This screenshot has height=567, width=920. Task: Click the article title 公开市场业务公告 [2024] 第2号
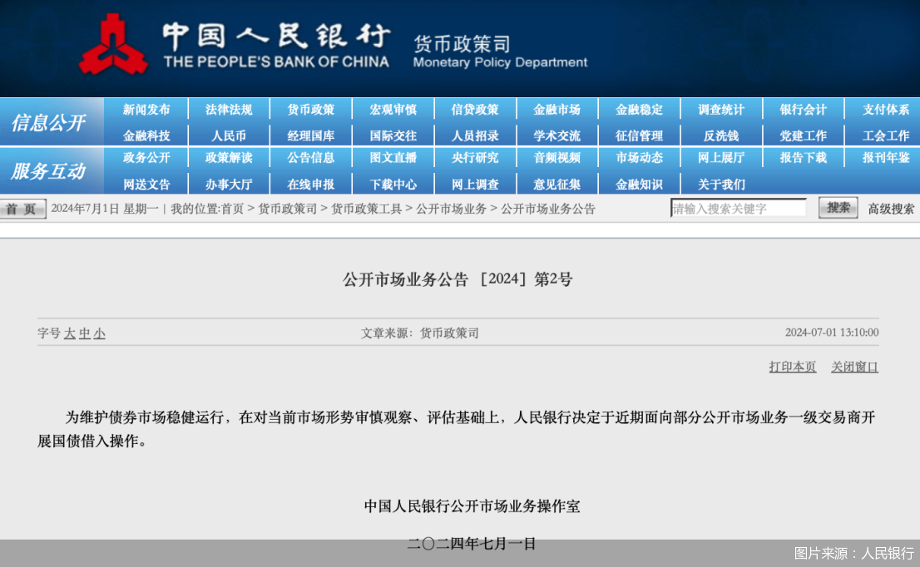[458, 279]
